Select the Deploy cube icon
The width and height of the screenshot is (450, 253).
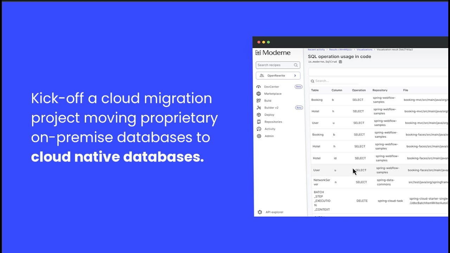coord(259,115)
